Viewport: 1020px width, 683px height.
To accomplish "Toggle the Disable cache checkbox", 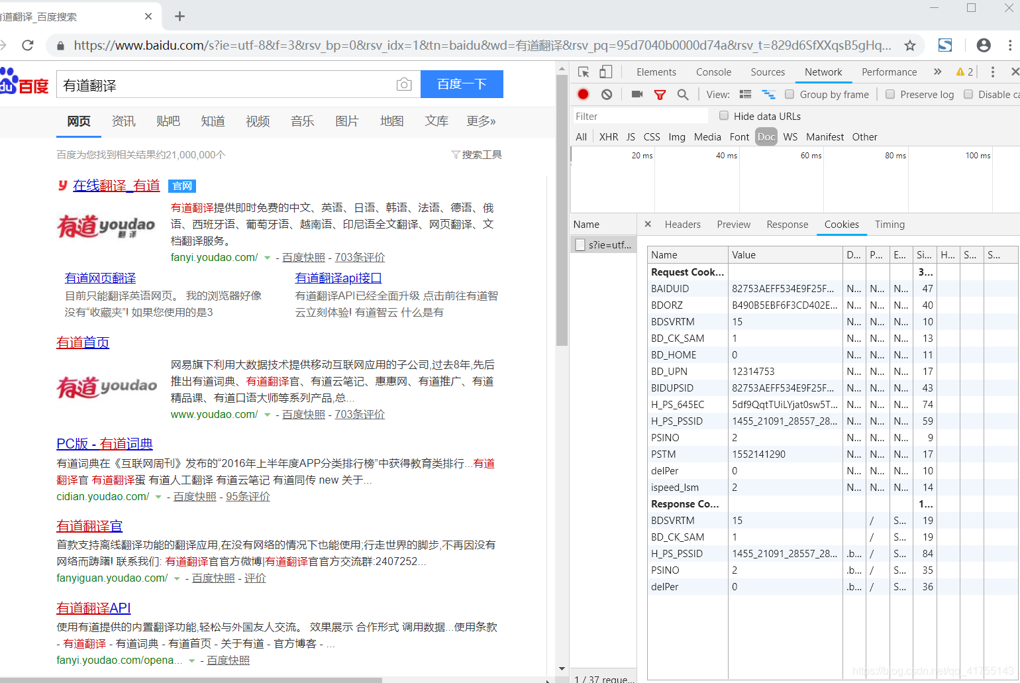I will [x=968, y=94].
